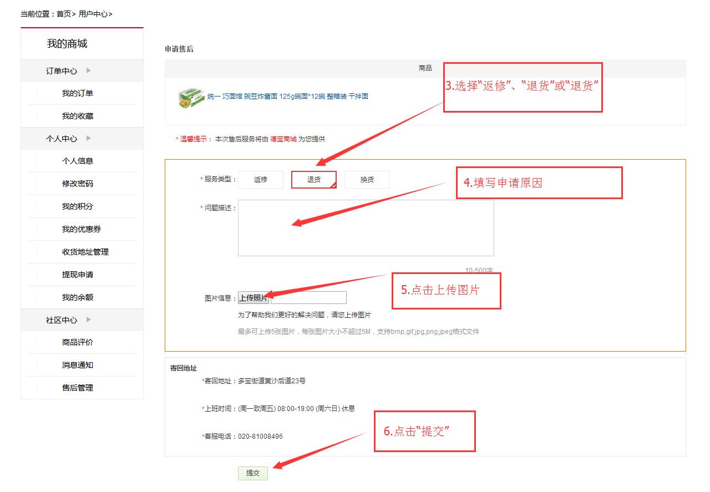The width and height of the screenshot is (710, 492).
Task: Open 售后管理 in sidebar
Action: pos(78,388)
